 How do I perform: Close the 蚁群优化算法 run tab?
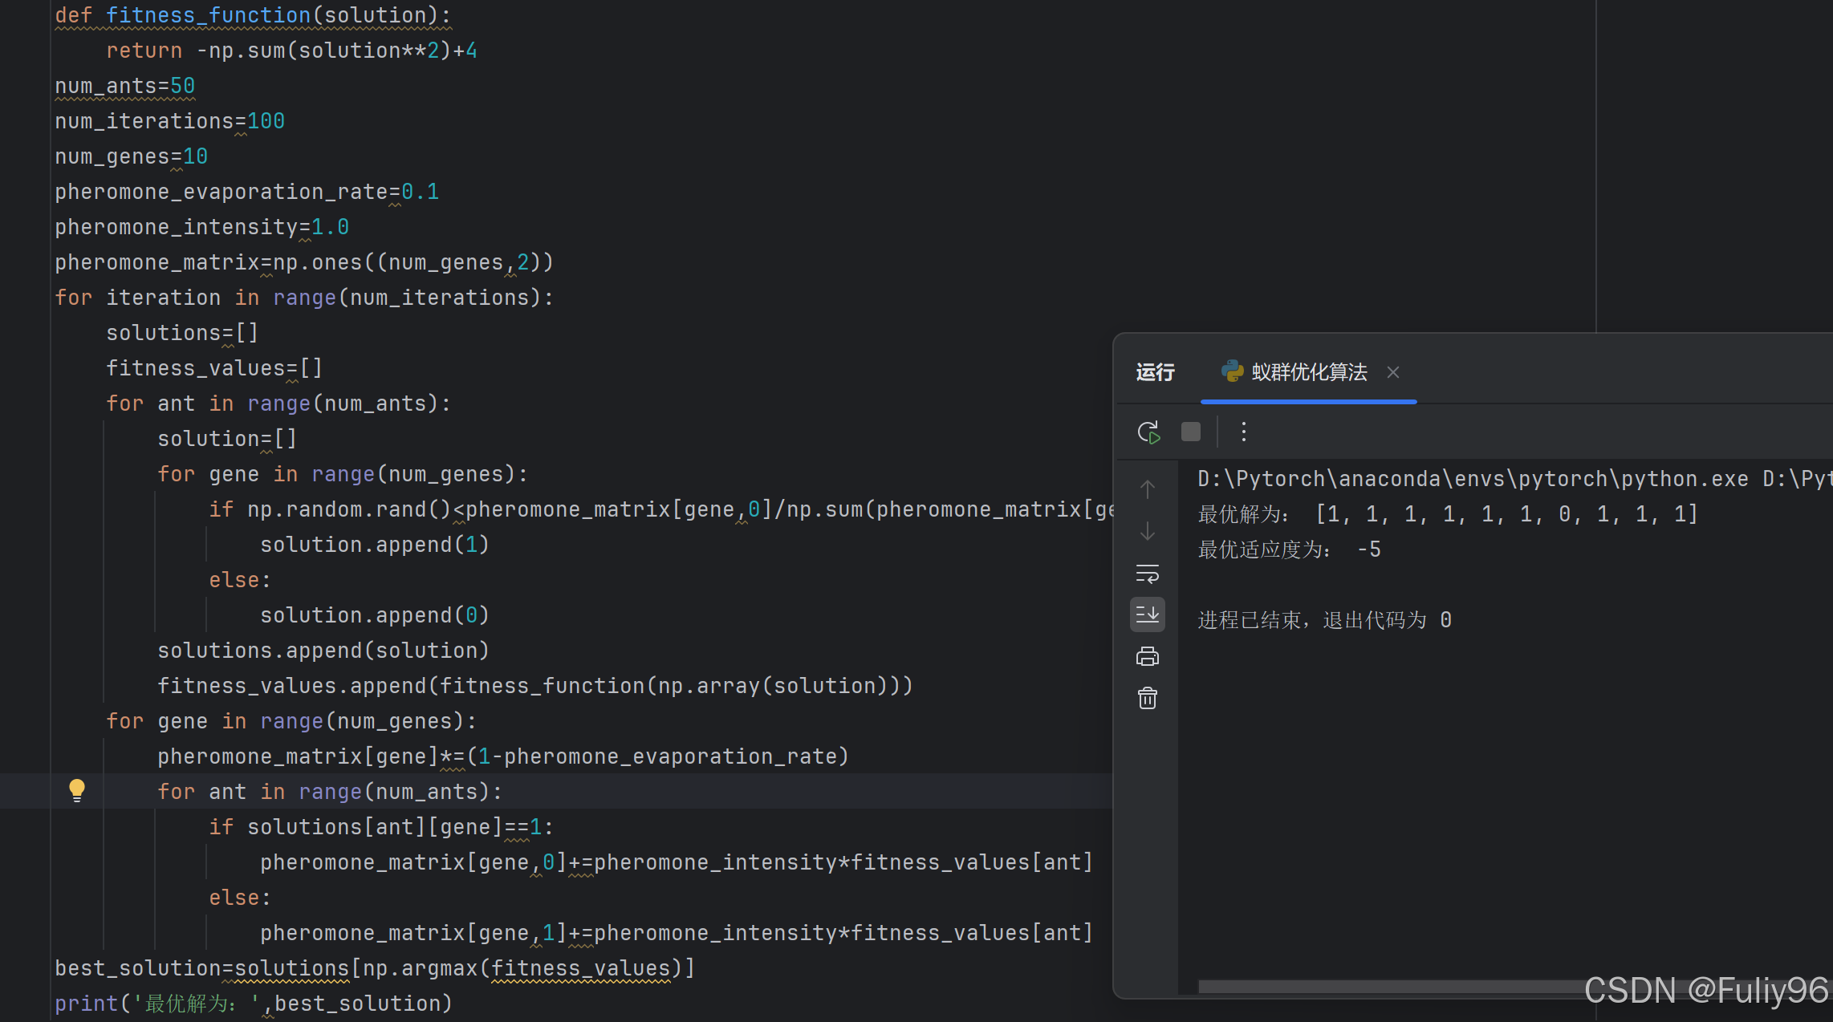pyautogui.click(x=1393, y=372)
